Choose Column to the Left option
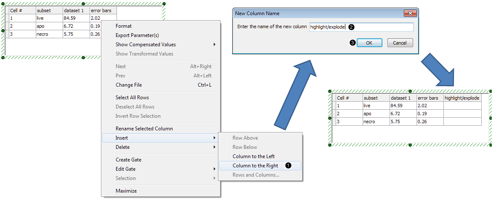This screenshot has width=496, height=201. click(254, 156)
